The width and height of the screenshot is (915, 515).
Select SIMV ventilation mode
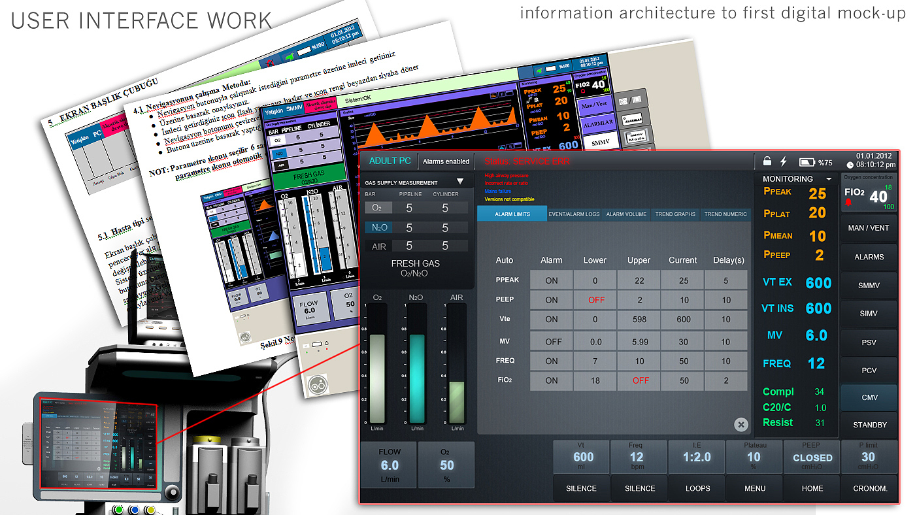(x=869, y=314)
